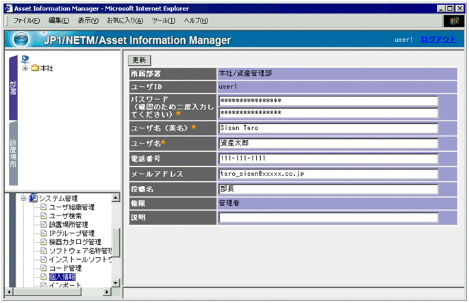The image size is (469, 303).
Task: Click the Internet Explorer window title icon
Action: click(8, 7)
